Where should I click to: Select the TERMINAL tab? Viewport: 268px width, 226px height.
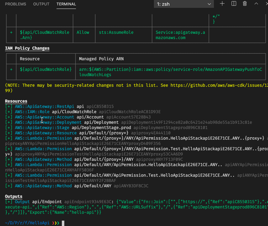[66, 4]
